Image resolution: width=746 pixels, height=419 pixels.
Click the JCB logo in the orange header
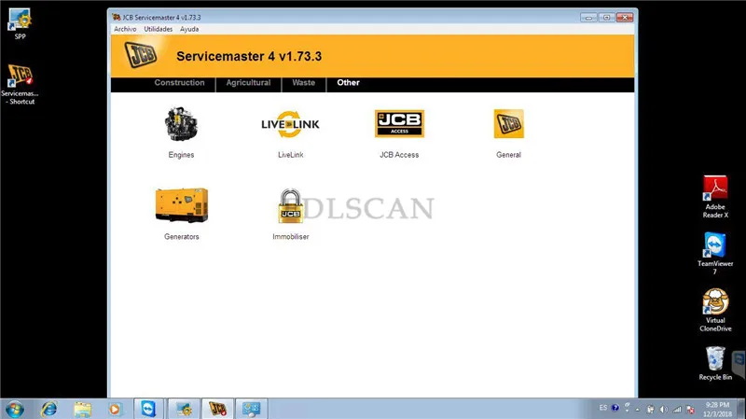141,54
